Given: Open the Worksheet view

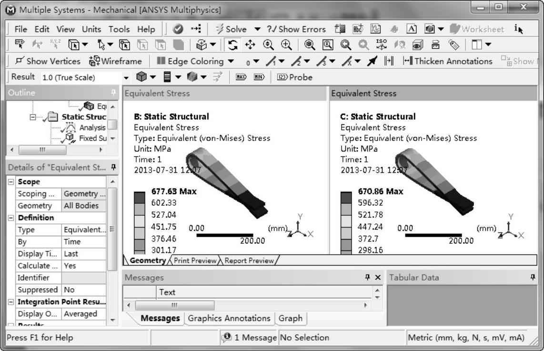Looking at the screenshot, I should [x=477, y=29].
